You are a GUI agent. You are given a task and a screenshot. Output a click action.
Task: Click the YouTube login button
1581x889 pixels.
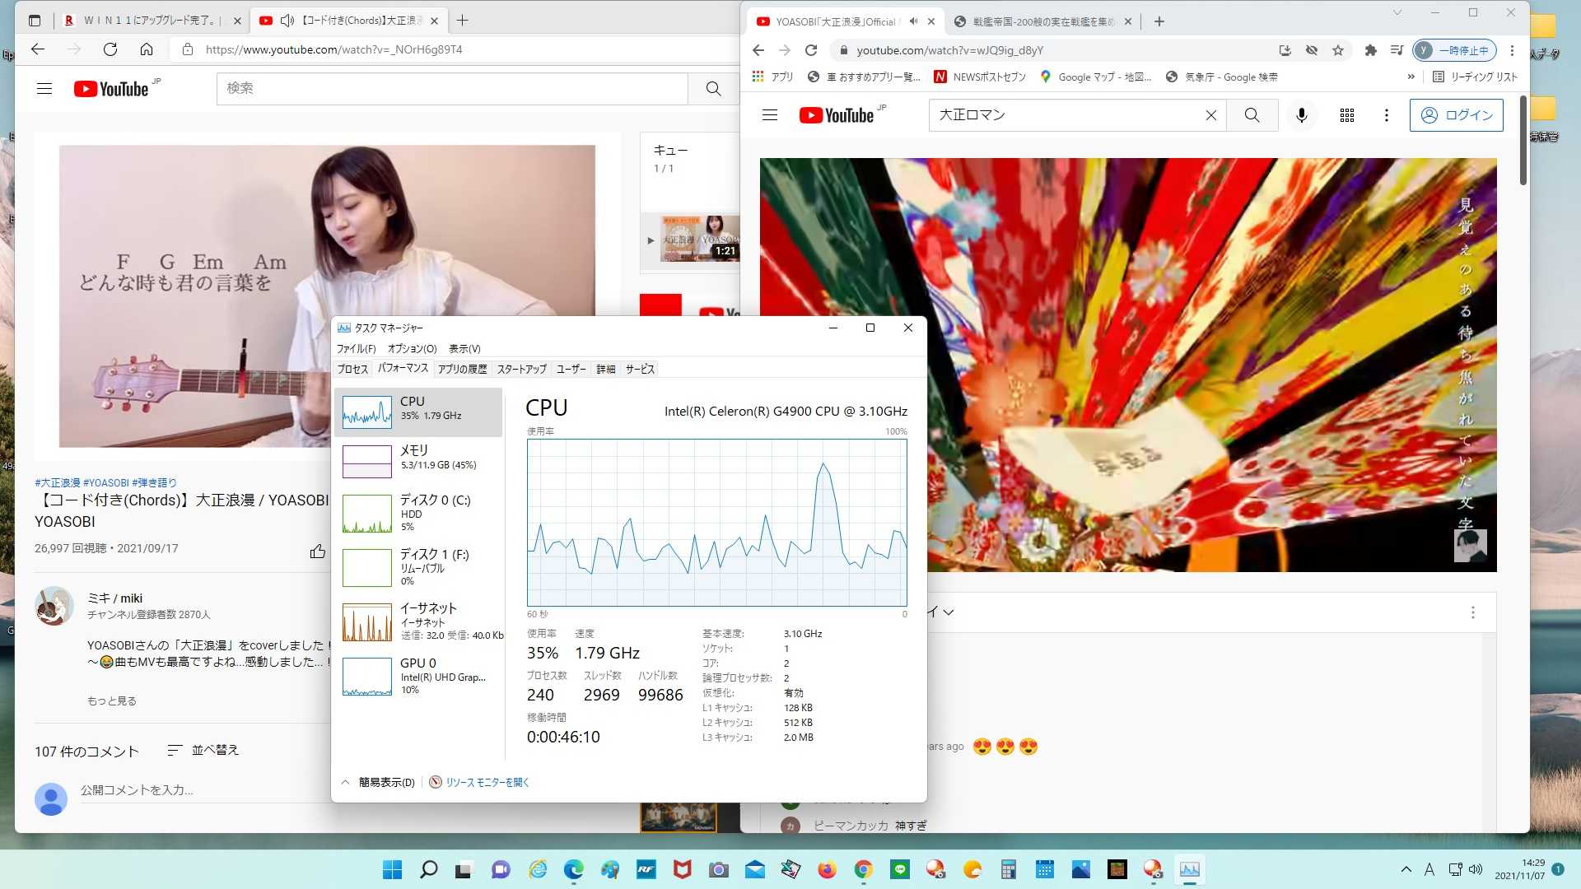(1456, 115)
